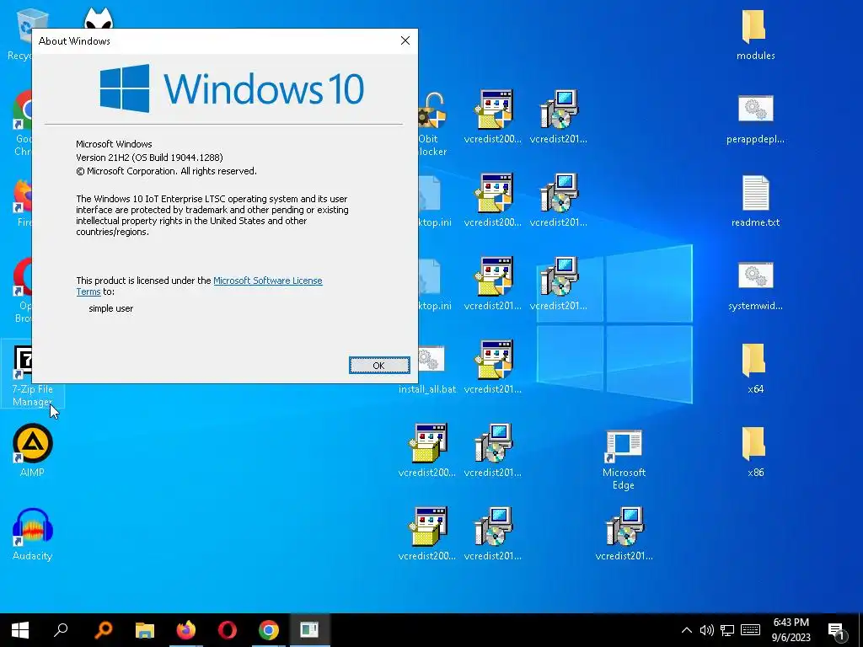Image resolution: width=863 pixels, height=647 pixels.
Task: Select the Microsoft Edge desktop shortcut
Action: (x=624, y=459)
